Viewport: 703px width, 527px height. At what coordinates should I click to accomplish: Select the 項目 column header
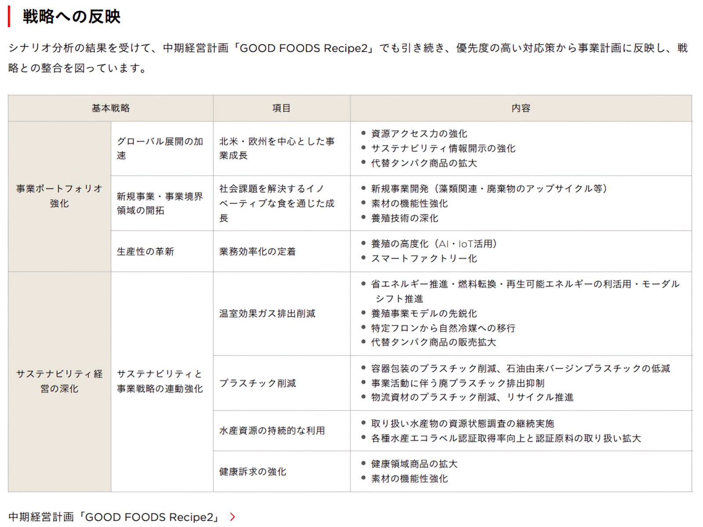(281, 108)
